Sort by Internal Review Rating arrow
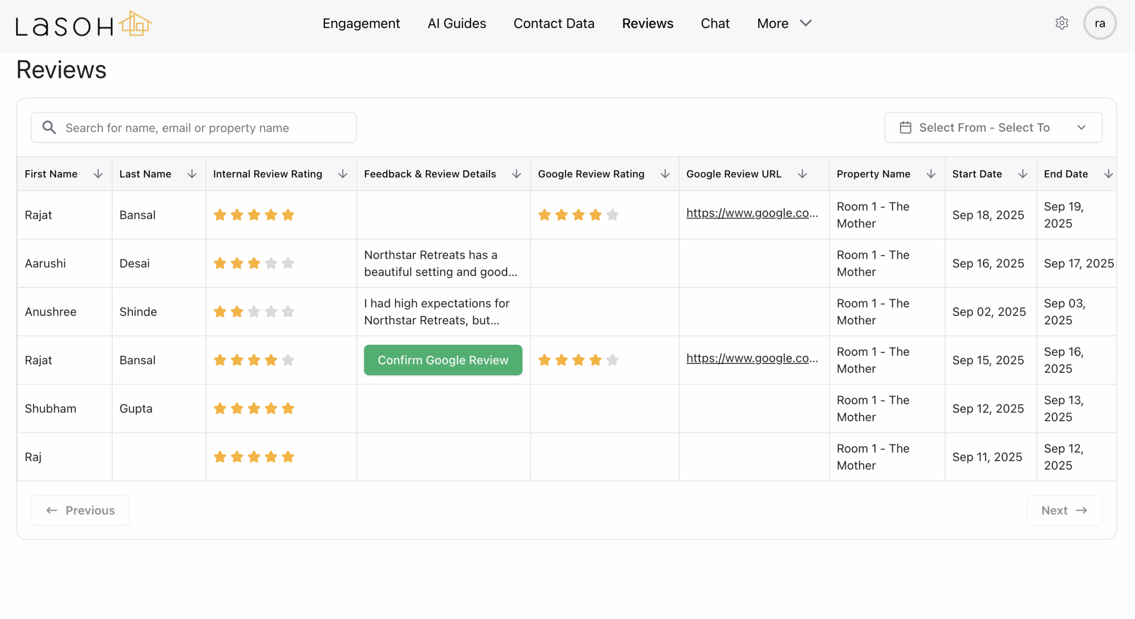The width and height of the screenshot is (1135, 619). (x=342, y=174)
